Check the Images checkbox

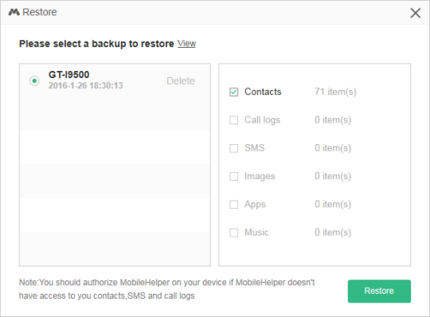pos(234,176)
